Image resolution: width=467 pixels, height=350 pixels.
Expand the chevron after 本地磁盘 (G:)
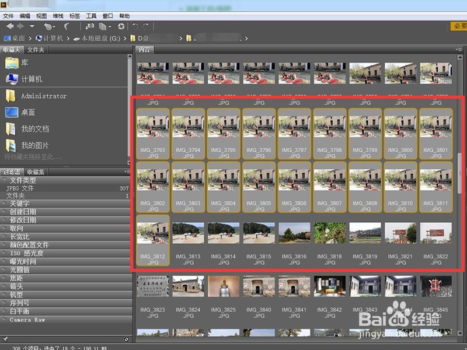click(x=125, y=38)
